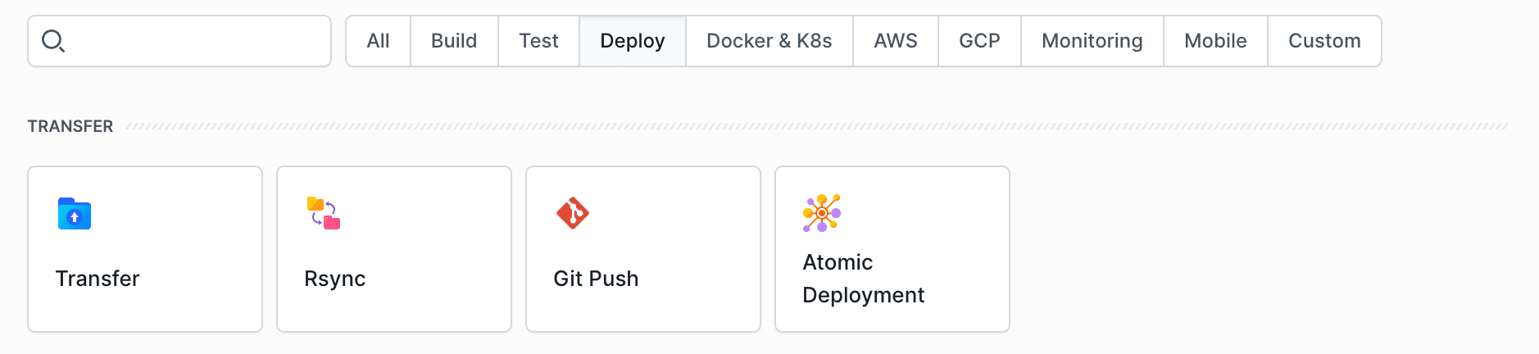Viewport: 1539px width, 354px height.
Task: Pick the Git Push action label
Action: click(596, 279)
